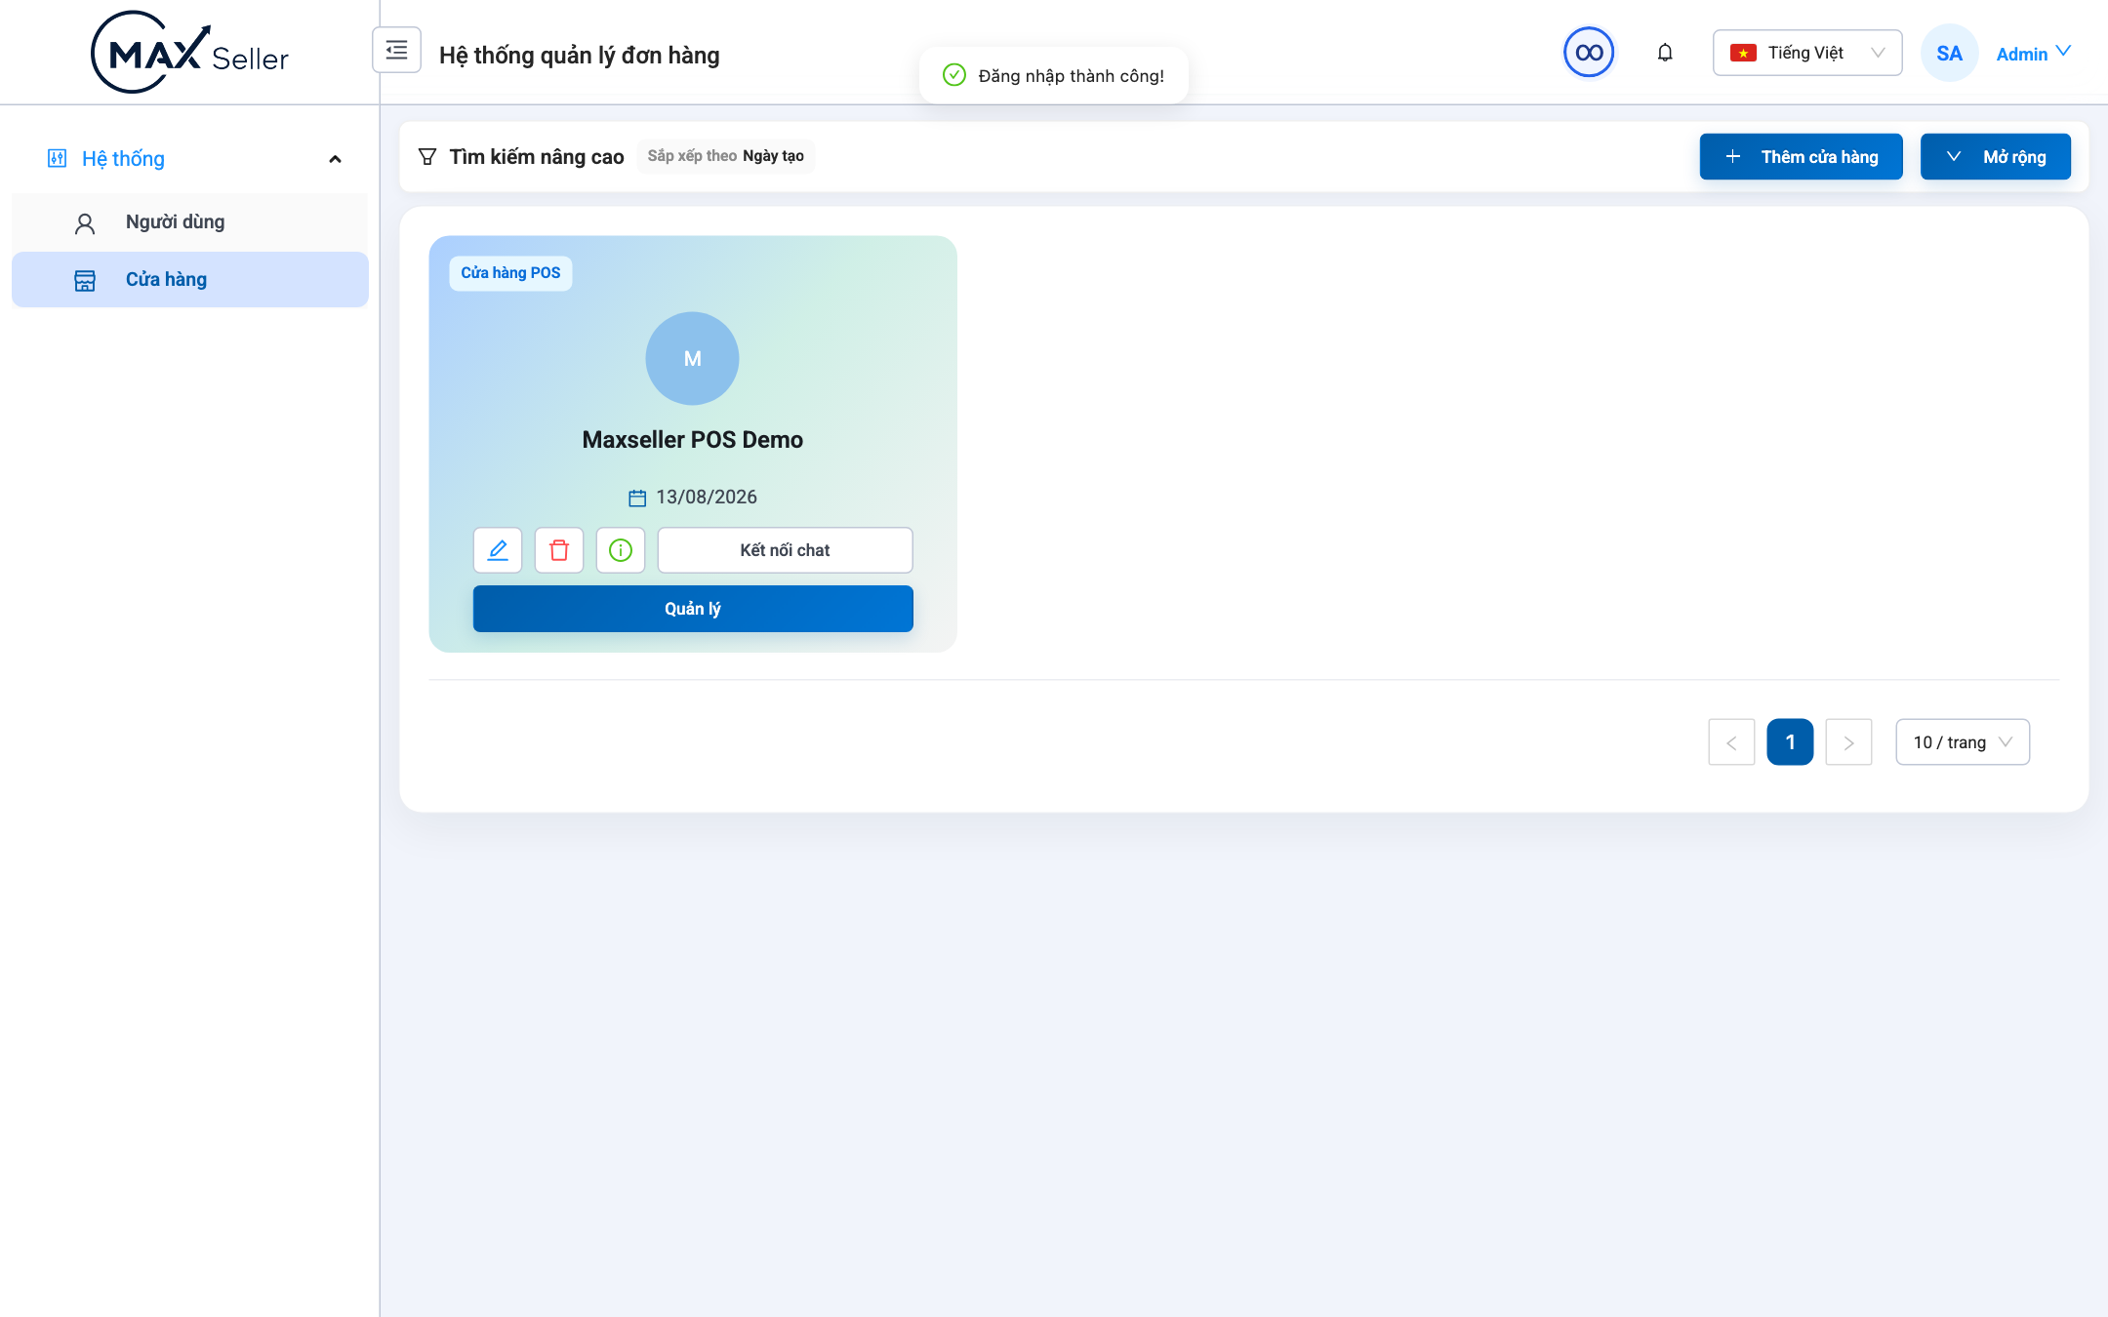Collapse the Hệ thống menu group
This screenshot has width=2108, height=1317.
[190, 159]
